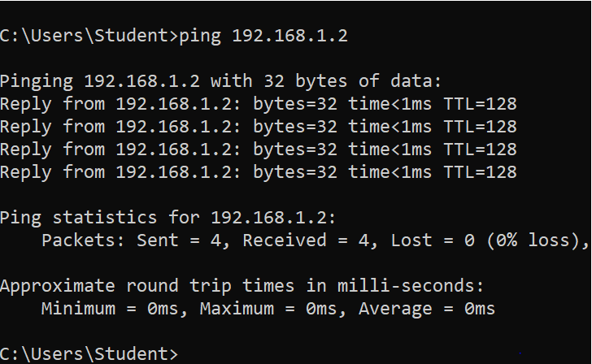
Task: Click bytes=32 in the second reply line
Action: [295, 128]
